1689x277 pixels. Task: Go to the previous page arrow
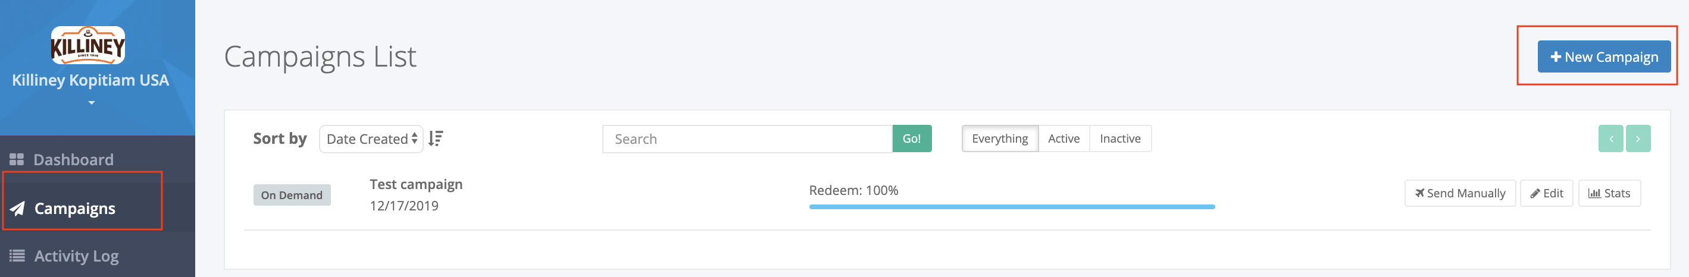point(1610,139)
